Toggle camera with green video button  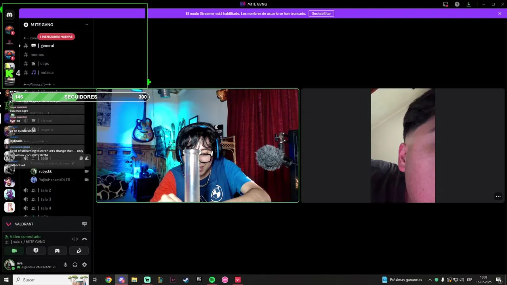coord(14,251)
